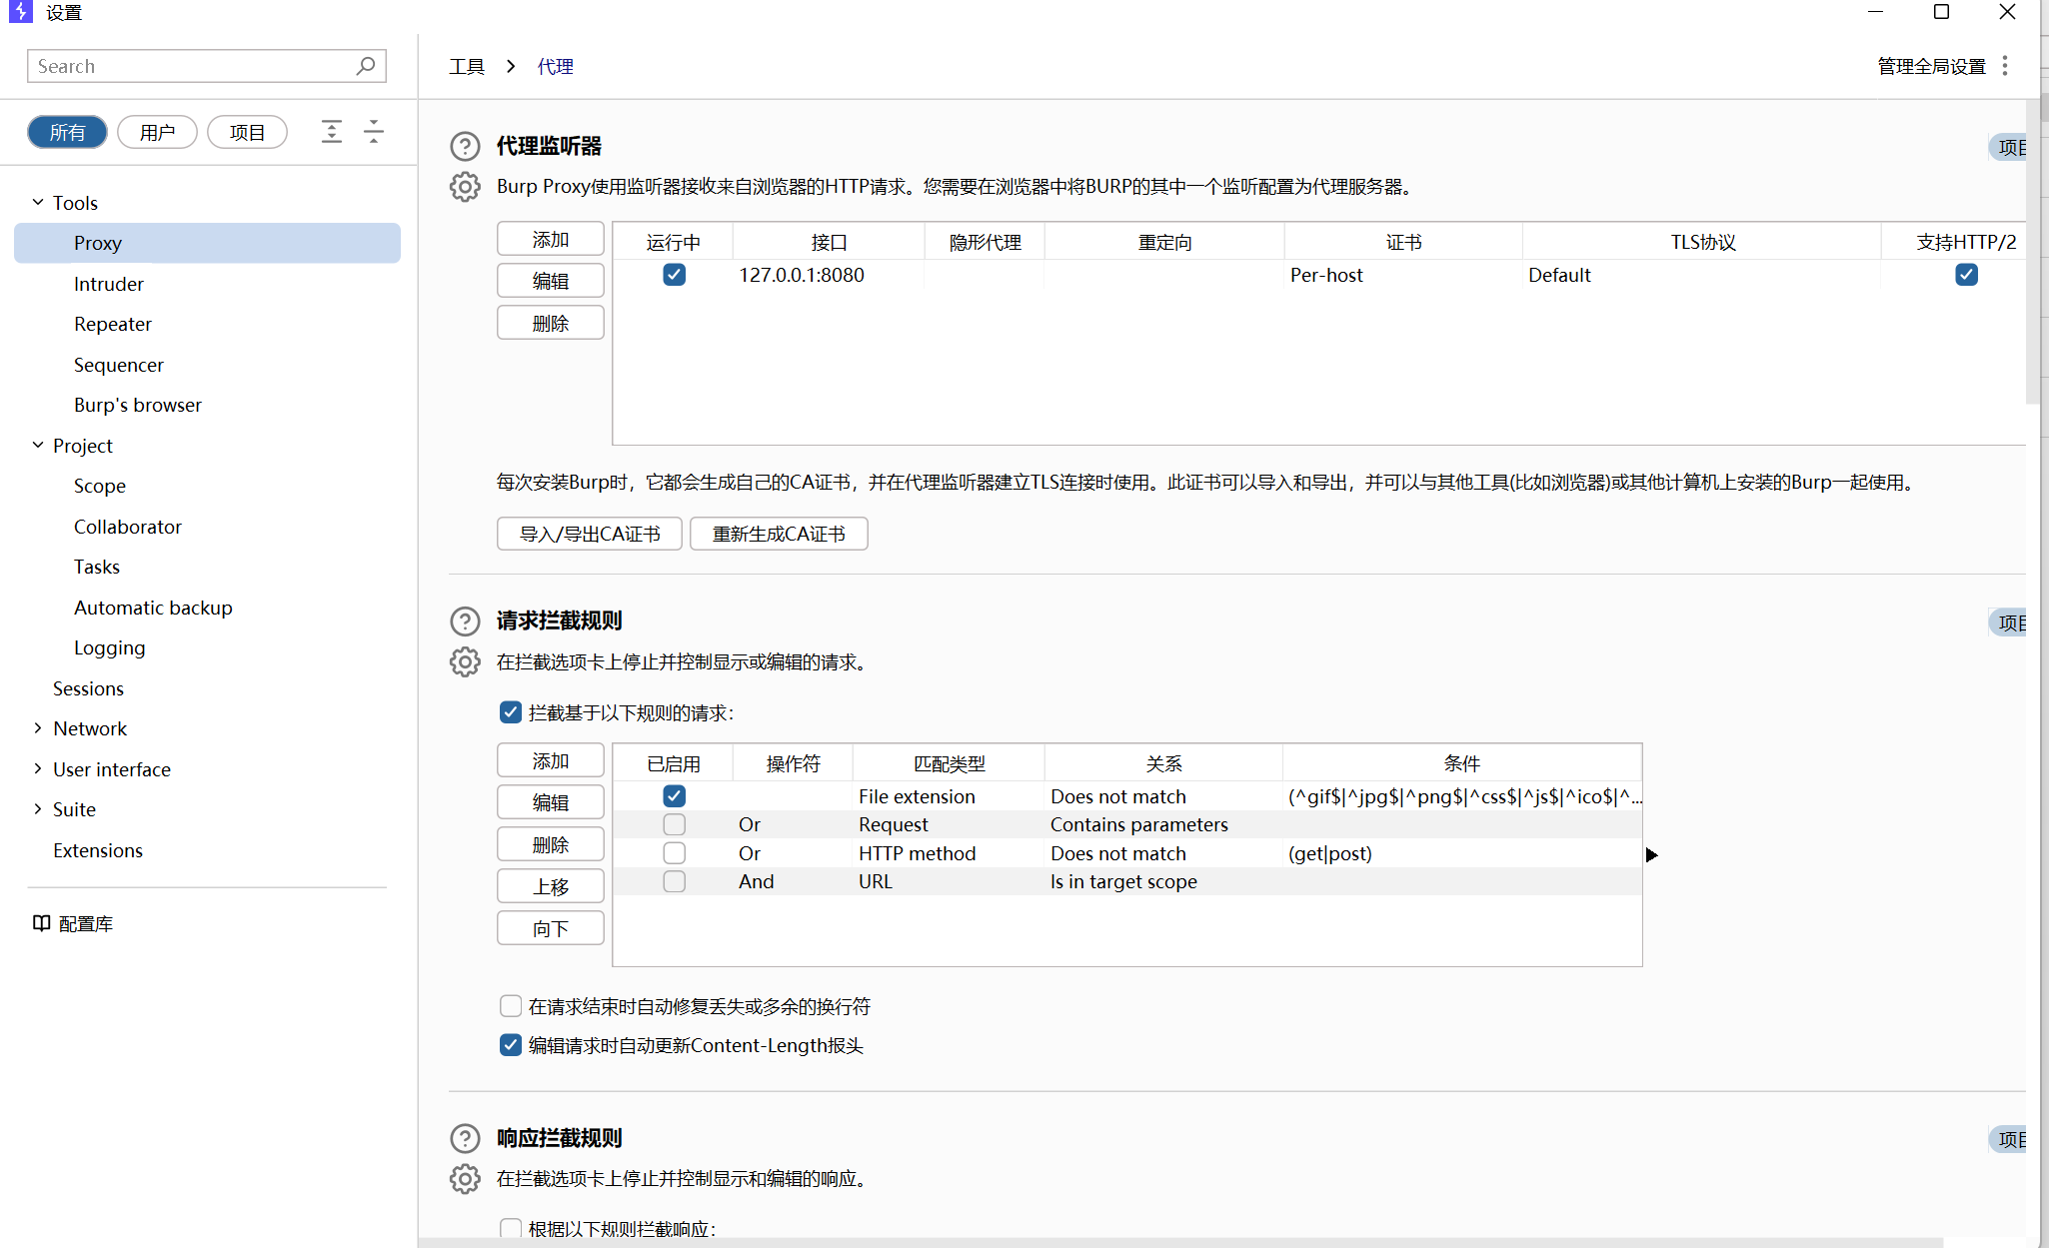
Task: Click into the Search input field
Action: pyautogui.click(x=190, y=66)
